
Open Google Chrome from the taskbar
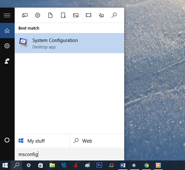click(147, 165)
